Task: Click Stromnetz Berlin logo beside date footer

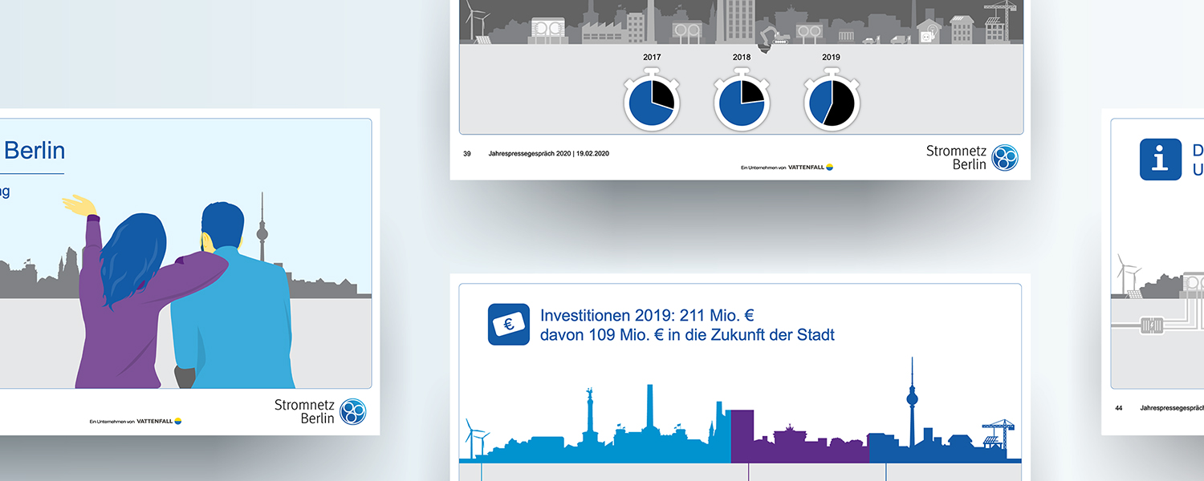Action: [972, 158]
